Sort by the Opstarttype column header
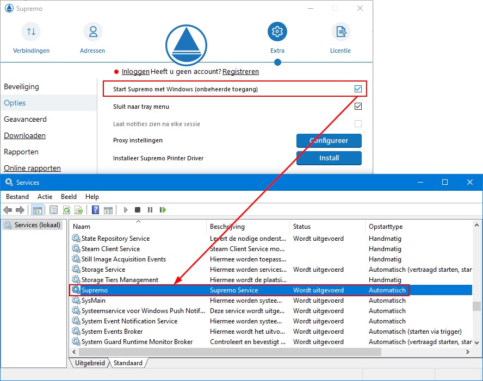The height and width of the screenshot is (381, 483). 386,227
